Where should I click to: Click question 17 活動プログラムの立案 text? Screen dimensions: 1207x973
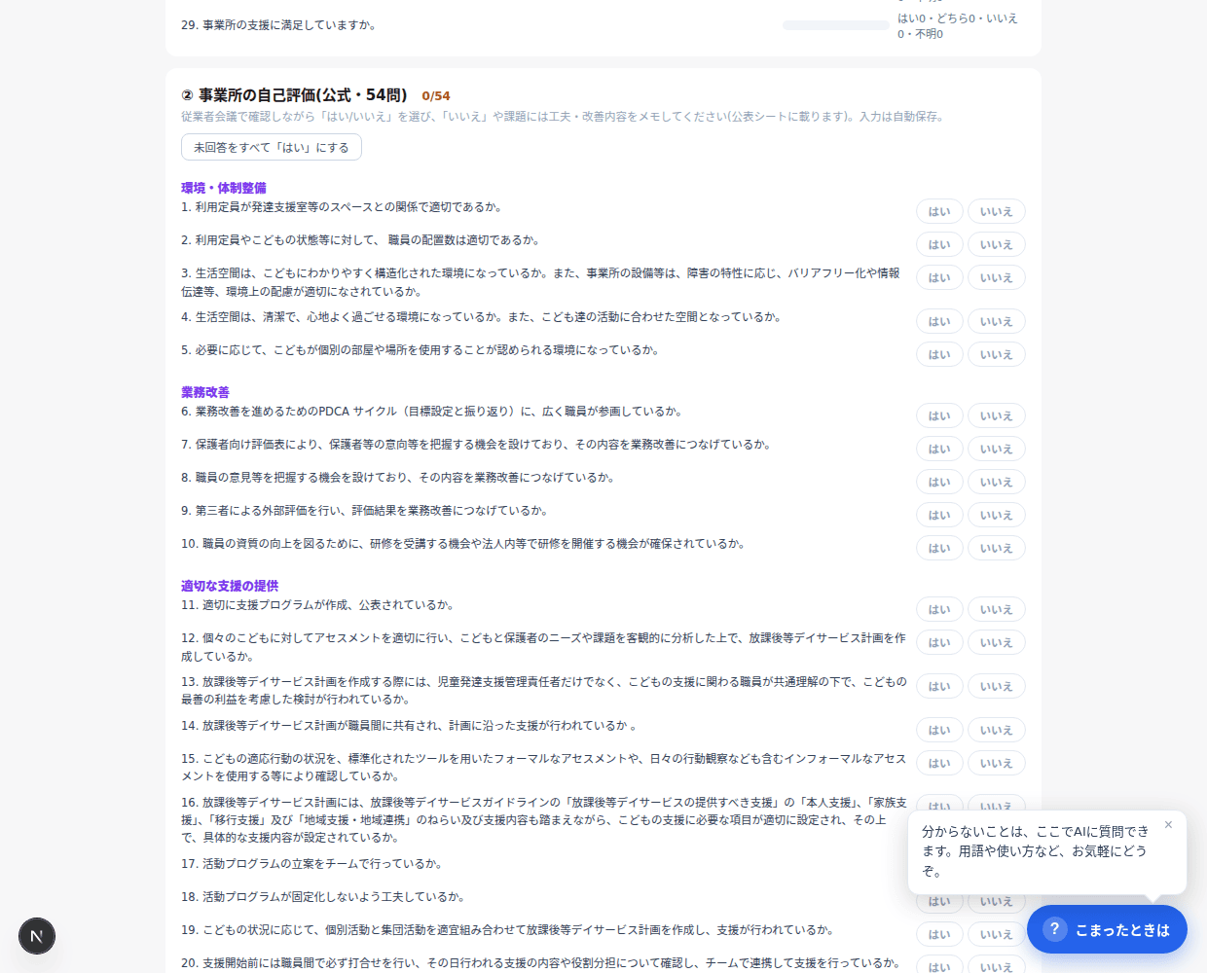tap(312, 864)
